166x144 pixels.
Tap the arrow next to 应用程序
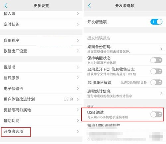[78, 40]
